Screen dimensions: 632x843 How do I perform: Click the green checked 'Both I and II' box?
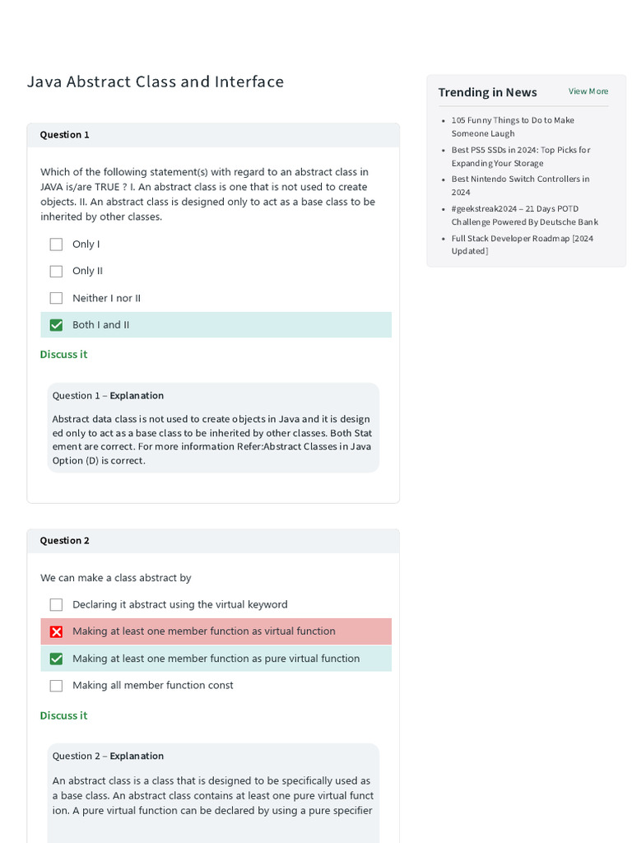[56, 325]
